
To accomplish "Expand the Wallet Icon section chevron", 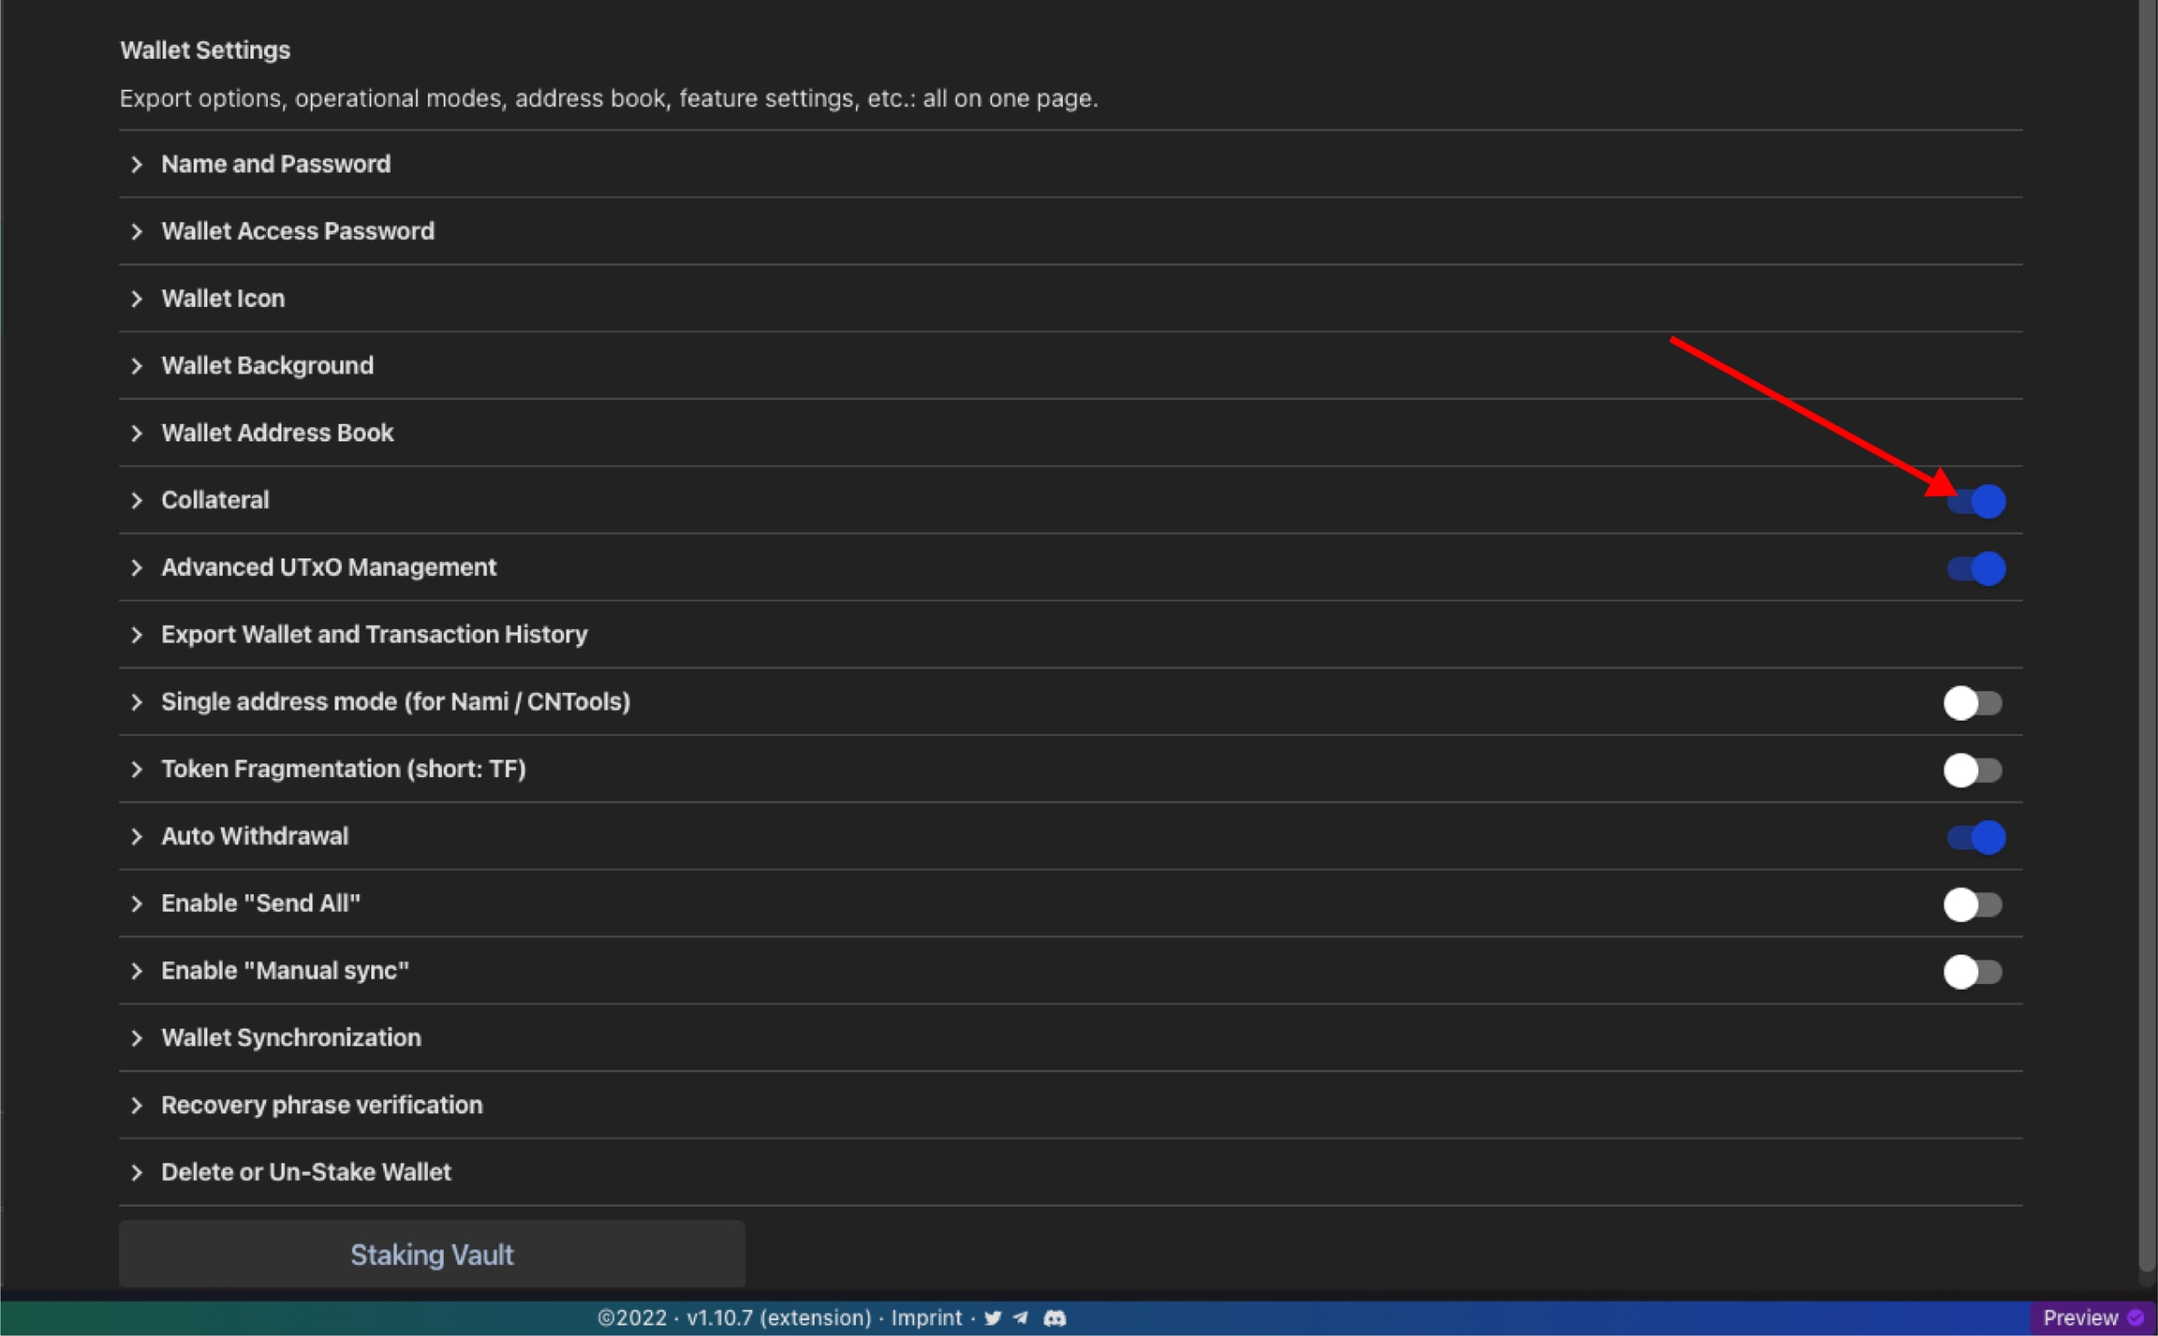I will click(137, 299).
